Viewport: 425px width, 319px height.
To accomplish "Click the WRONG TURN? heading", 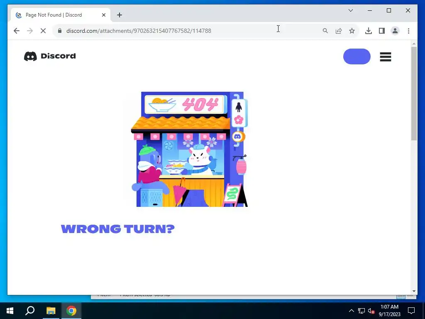I will pos(118,229).
